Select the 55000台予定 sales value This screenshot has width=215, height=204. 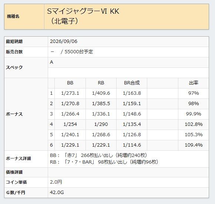(x=79, y=52)
